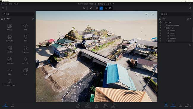Screen dimensions: 193x109
Task: Open the Sketchfab library category
Action: tap(10, 60)
